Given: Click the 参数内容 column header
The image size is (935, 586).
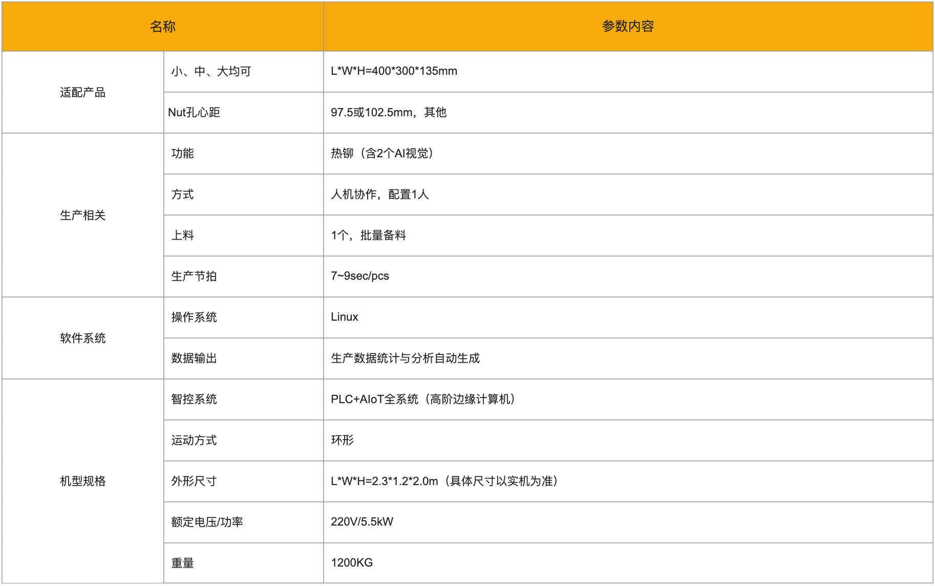Looking at the screenshot, I should point(628,27).
